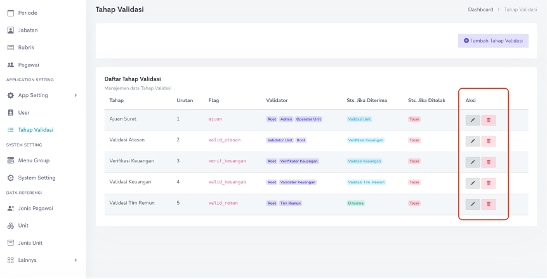Open the User settings page
This screenshot has height=279, width=547.
24,112
